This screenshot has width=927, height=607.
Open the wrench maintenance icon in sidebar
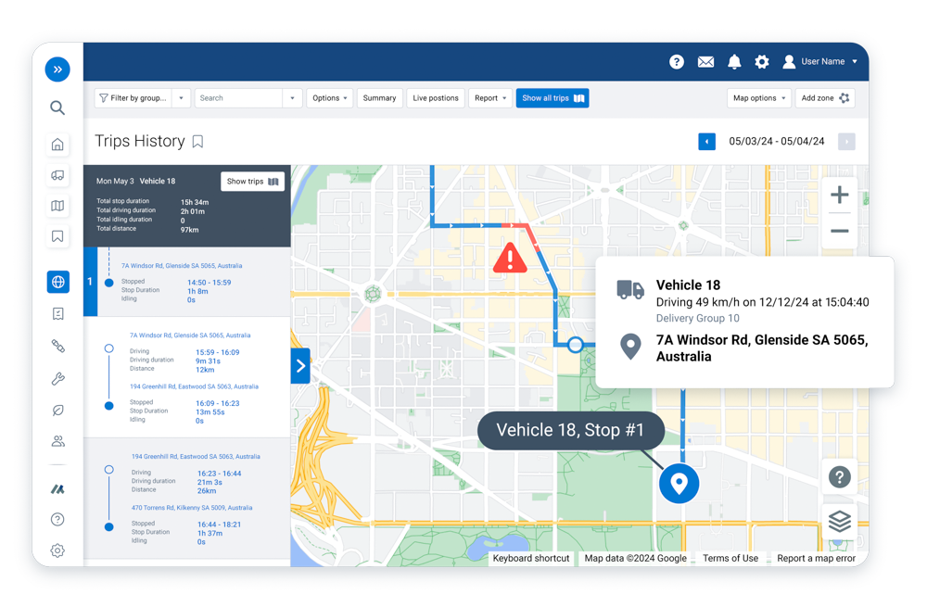coord(57,378)
